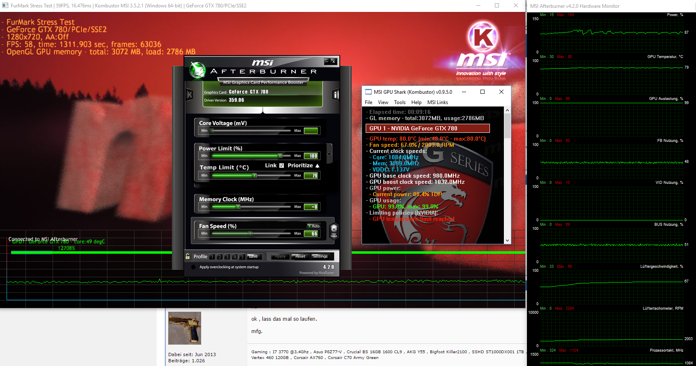Select the GPU 1 - NVIDIA GeForce GTX 780 header
This screenshot has height=366, width=696.
click(428, 128)
